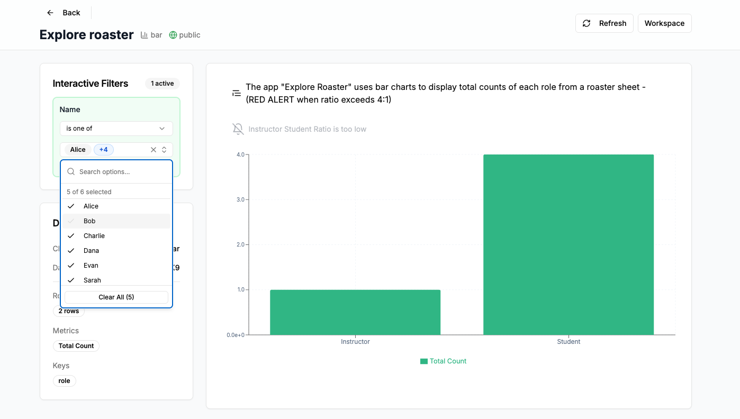
Task: Click the globe public visibility icon
Action: (x=173, y=35)
